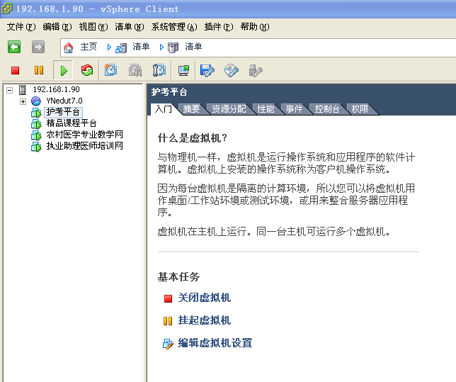Click the green Power On play button
456x382 pixels.
[x=64, y=70]
